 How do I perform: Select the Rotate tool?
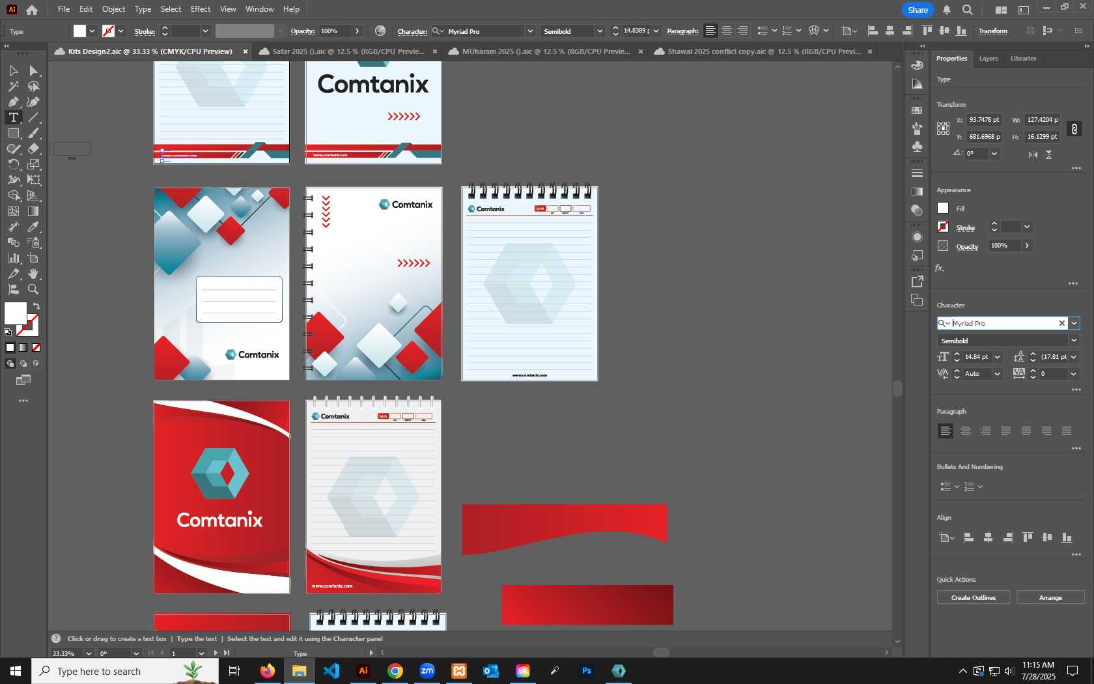(x=13, y=164)
